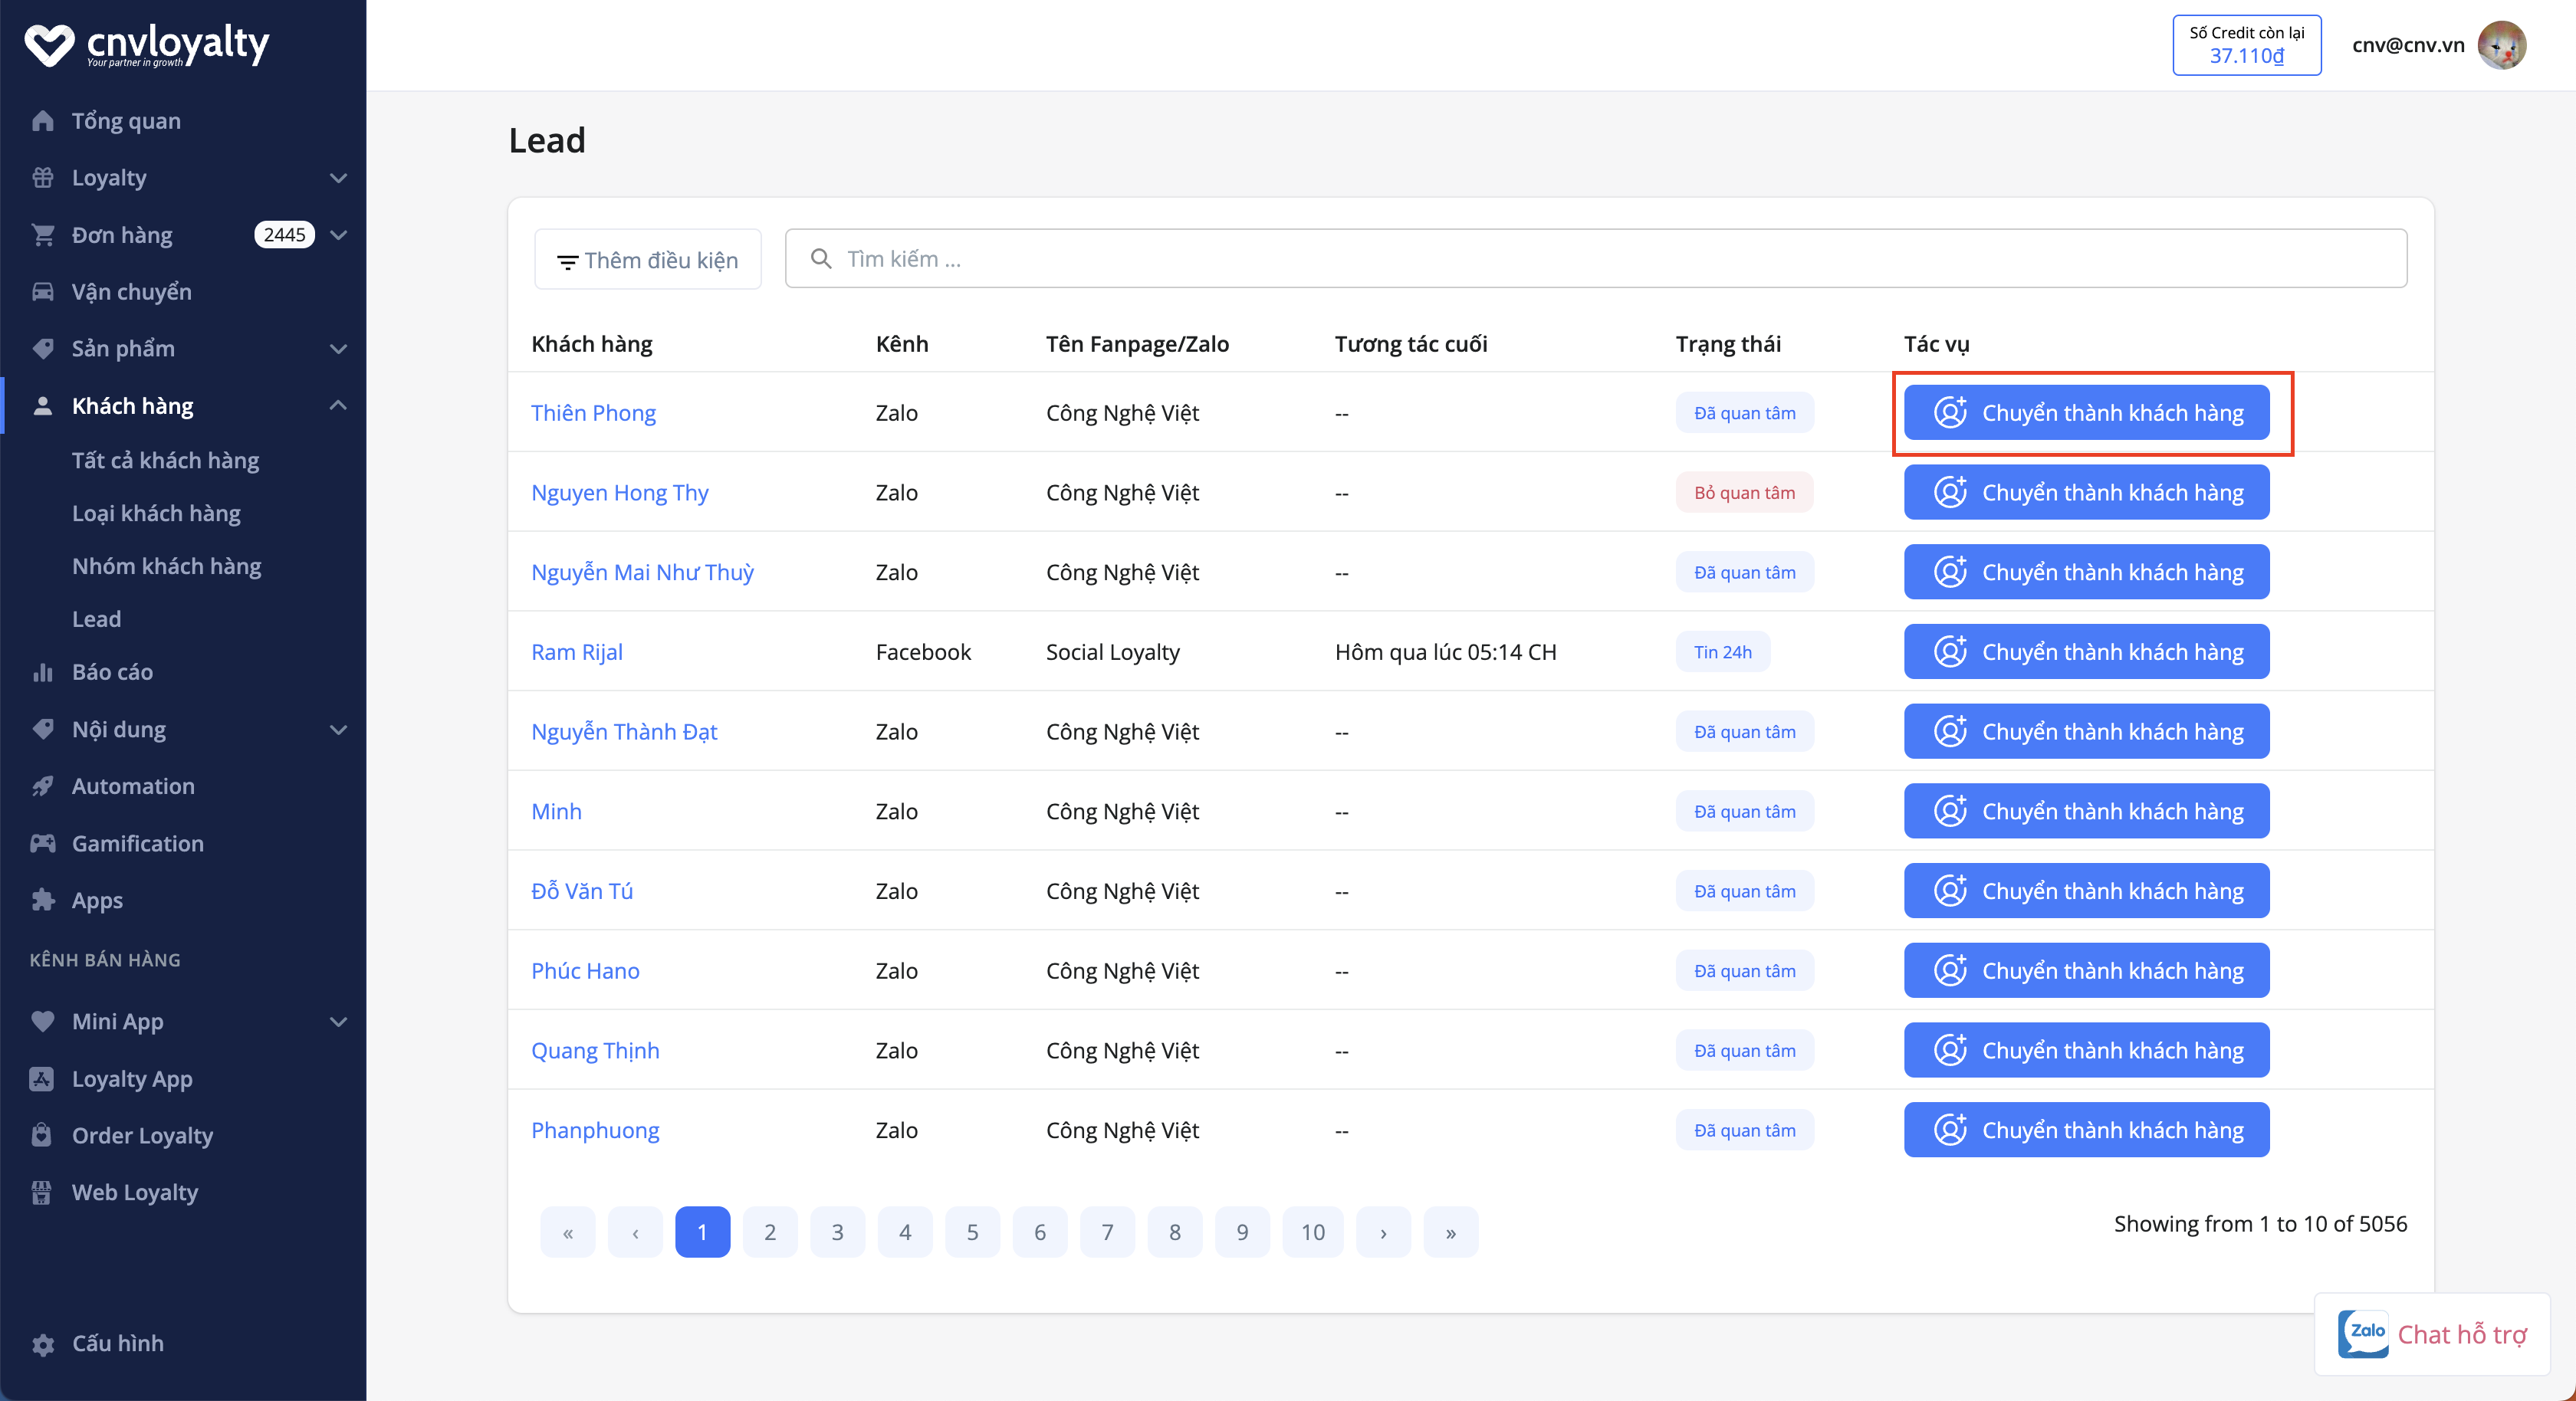Open the Zalo chat support icon
2576x1401 pixels.
point(2362,1333)
